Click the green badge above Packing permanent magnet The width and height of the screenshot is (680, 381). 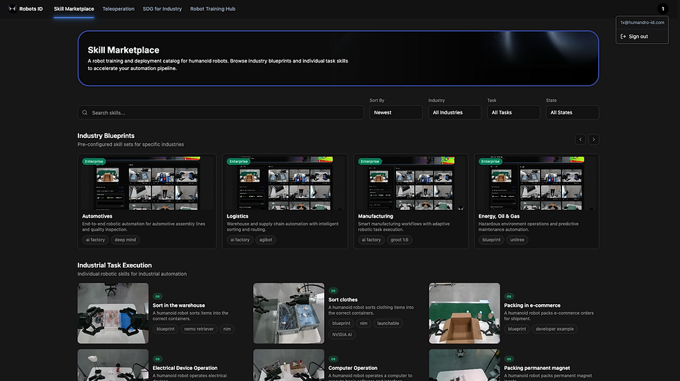pyautogui.click(x=509, y=359)
